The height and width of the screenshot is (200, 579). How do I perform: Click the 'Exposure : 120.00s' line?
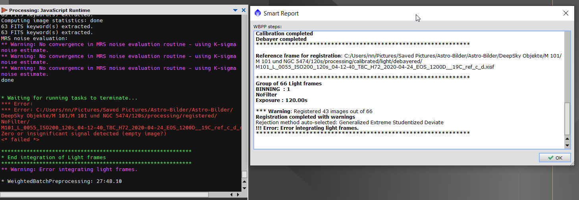[x=282, y=100]
